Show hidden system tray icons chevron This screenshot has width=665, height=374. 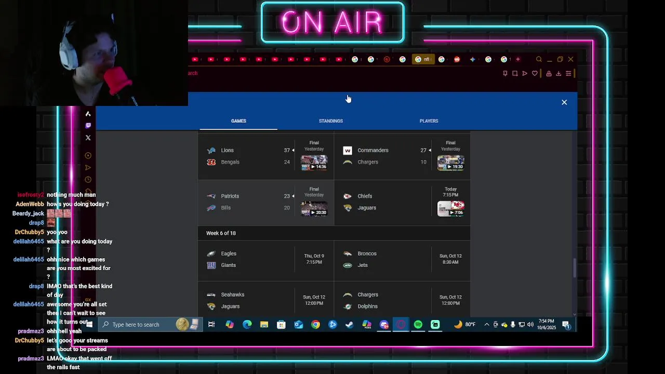click(487, 325)
